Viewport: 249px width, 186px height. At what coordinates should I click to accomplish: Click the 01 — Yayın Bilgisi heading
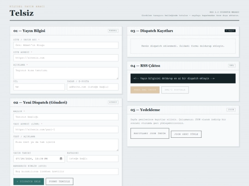29,31
